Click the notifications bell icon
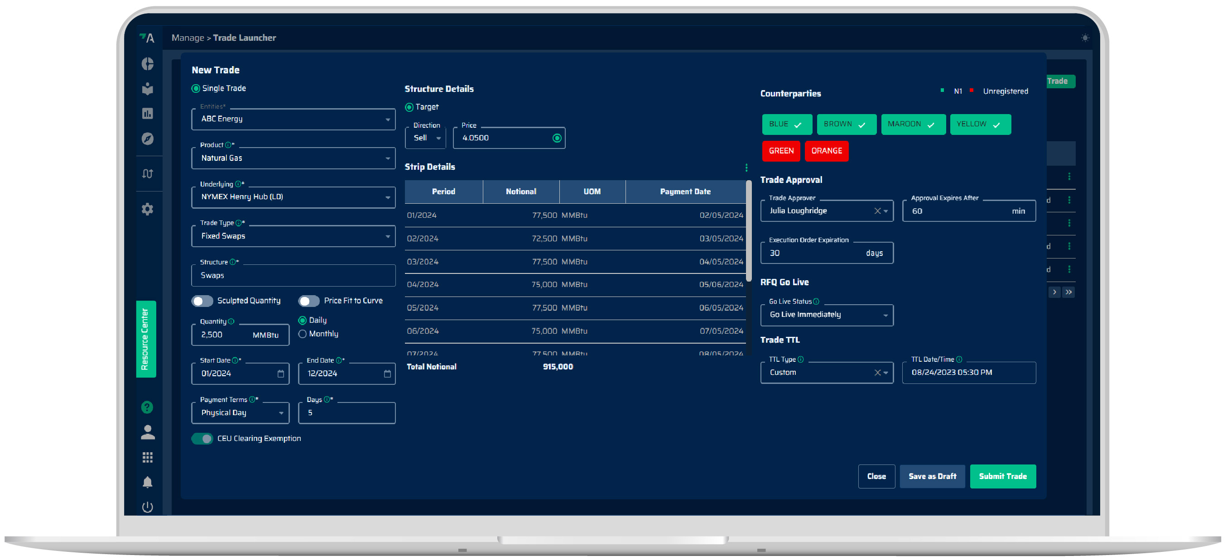 click(148, 482)
